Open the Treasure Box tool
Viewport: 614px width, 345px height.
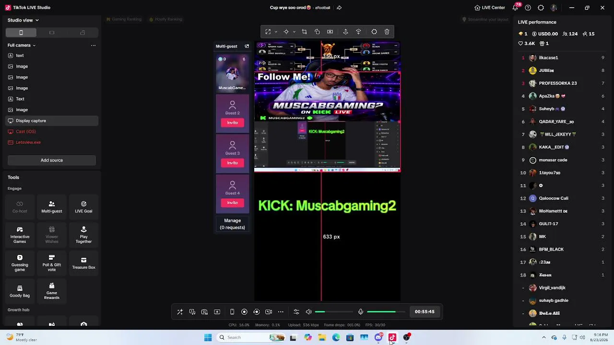coord(83,263)
